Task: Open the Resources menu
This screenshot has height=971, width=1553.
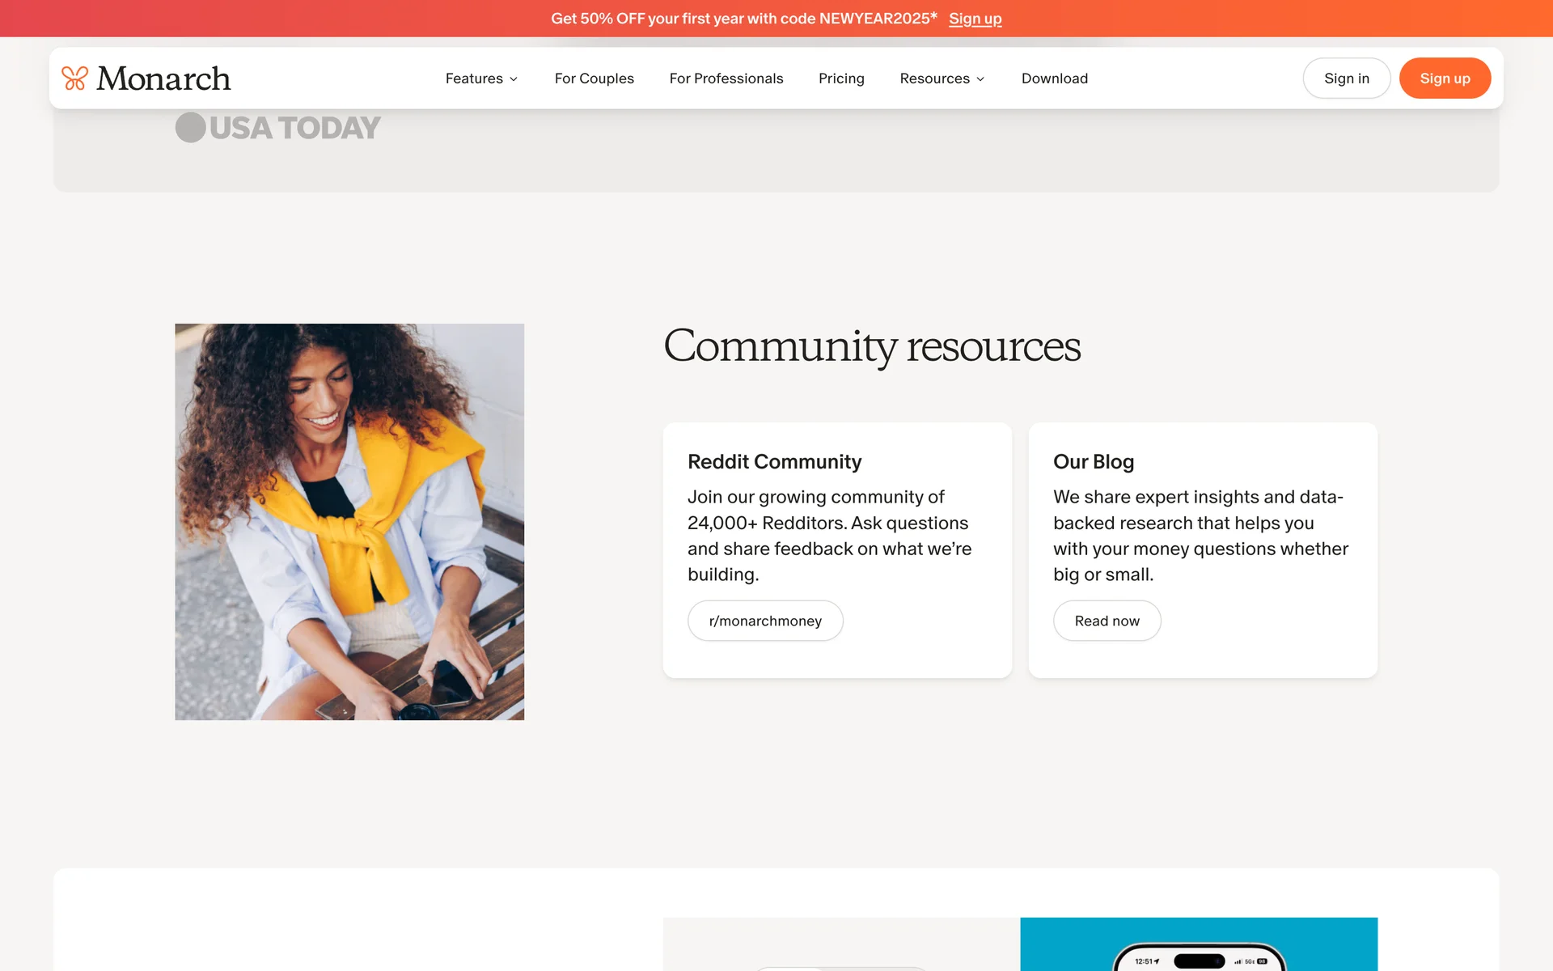Action: click(934, 78)
